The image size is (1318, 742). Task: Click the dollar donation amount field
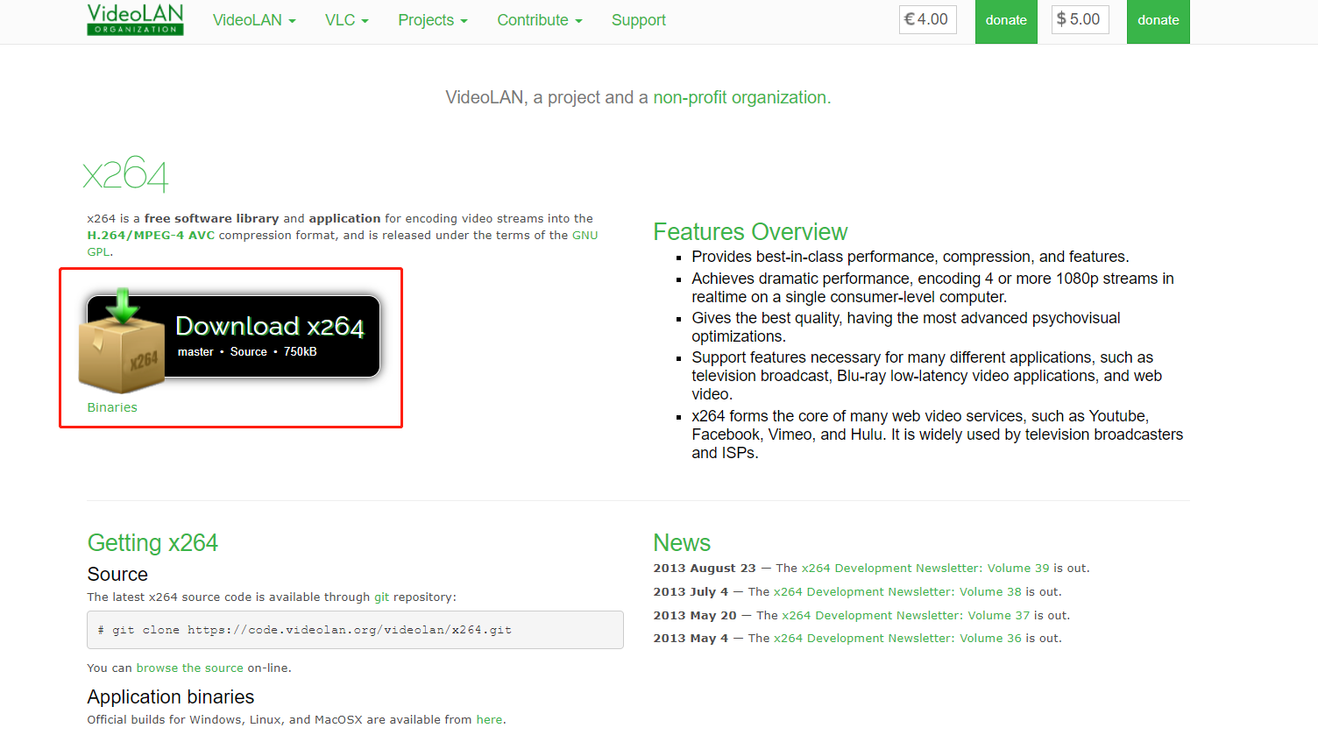coord(1080,19)
